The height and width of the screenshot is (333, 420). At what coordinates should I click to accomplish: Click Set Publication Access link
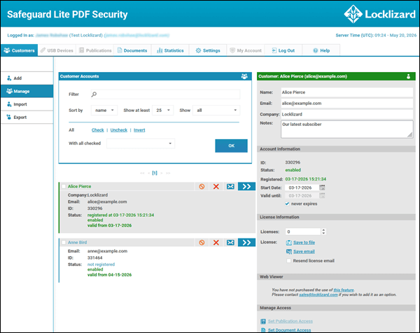290,321
